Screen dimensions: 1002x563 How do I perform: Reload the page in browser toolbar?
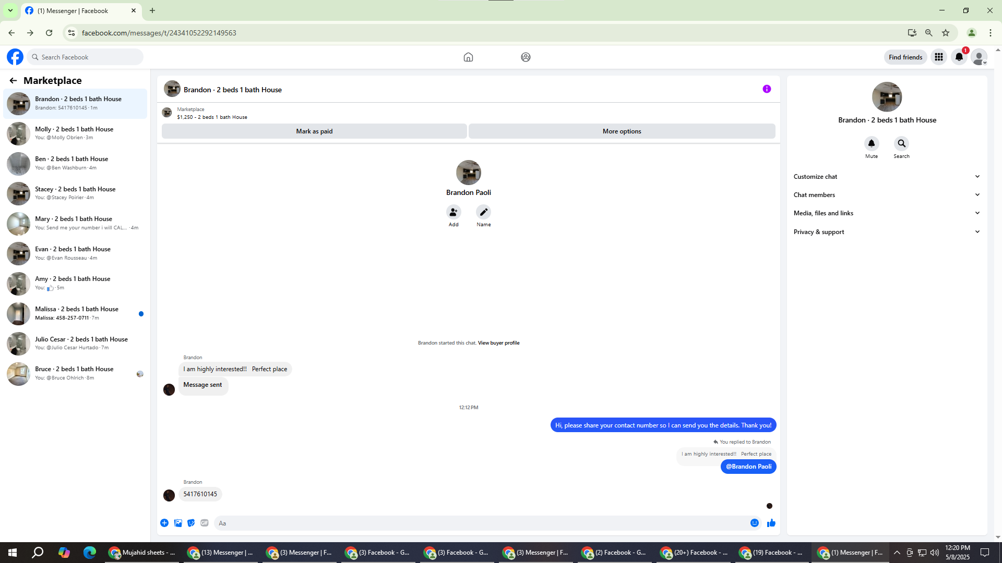[49, 33]
